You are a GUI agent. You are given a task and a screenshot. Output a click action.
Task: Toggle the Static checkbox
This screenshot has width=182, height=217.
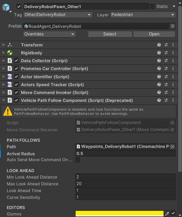coord(152,6)
